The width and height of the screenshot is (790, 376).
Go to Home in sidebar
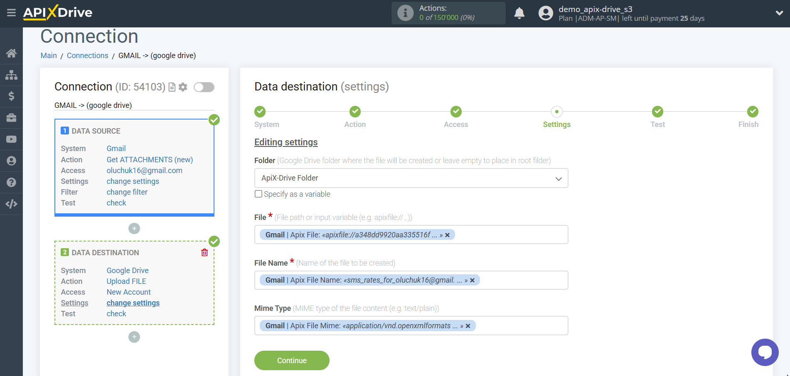click(x=11, y=53)
